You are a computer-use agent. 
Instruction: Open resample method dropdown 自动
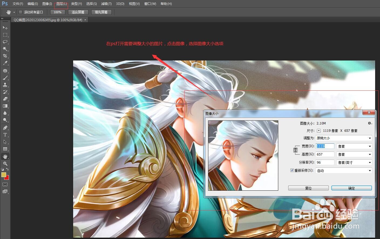[344, 170]
